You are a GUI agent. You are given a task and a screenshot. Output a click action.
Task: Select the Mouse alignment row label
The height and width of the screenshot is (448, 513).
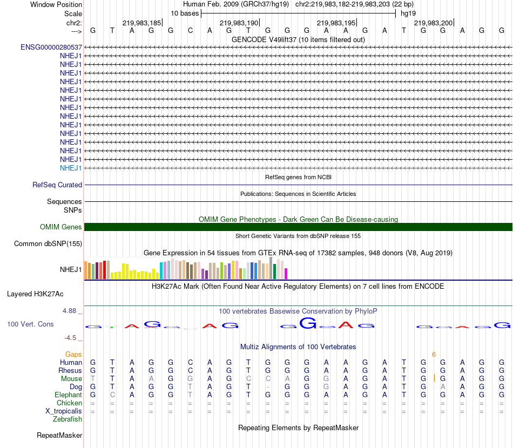71,379
